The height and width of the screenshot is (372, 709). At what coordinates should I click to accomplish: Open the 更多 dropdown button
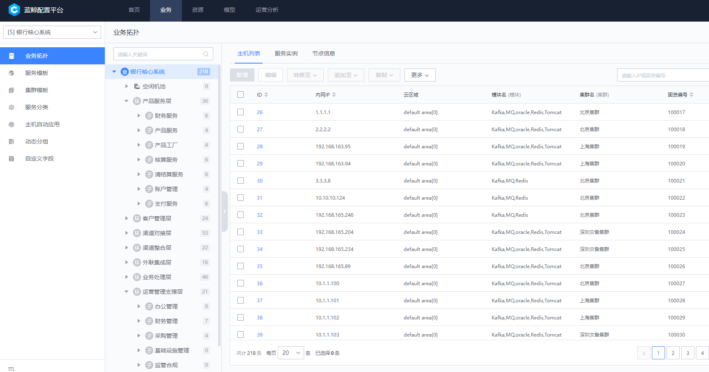tap(420, 75)
